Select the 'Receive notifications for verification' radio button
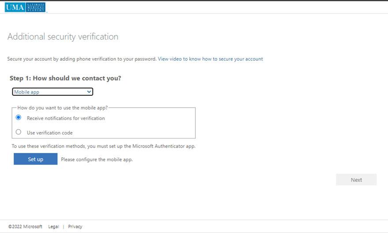Image resolution: width=388 pixels, height=233 pixels. click(x=19, y=118)
